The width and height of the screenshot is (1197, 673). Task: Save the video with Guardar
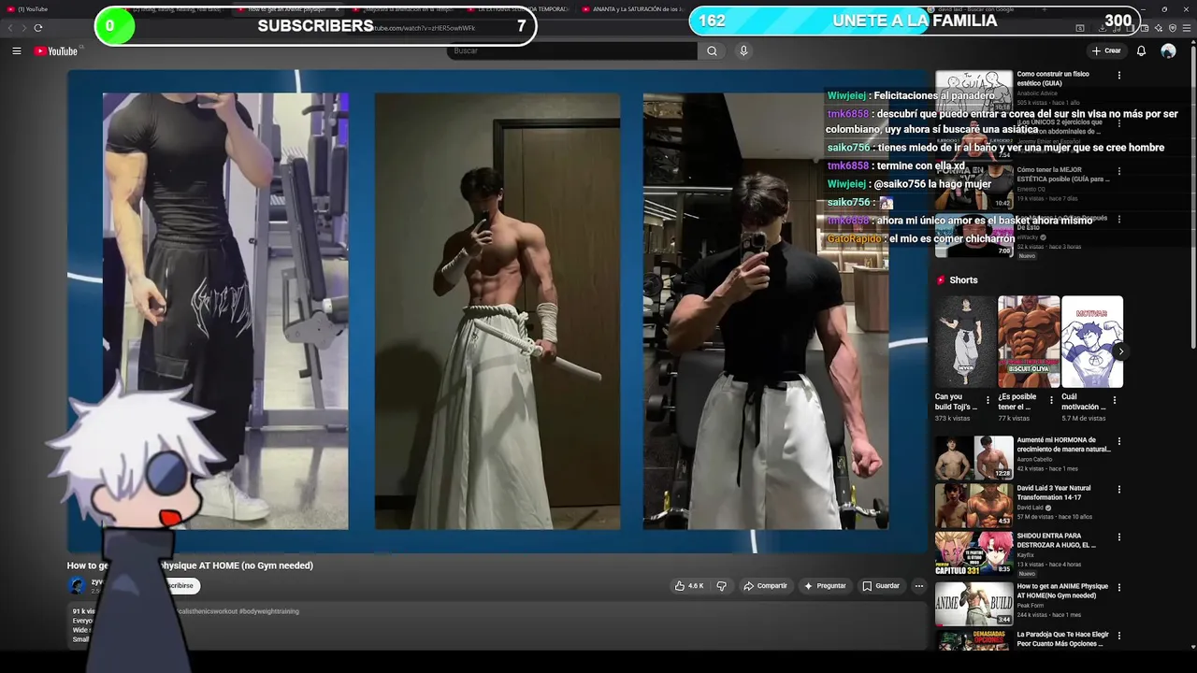pyautogui.click(x=881, y=586)
